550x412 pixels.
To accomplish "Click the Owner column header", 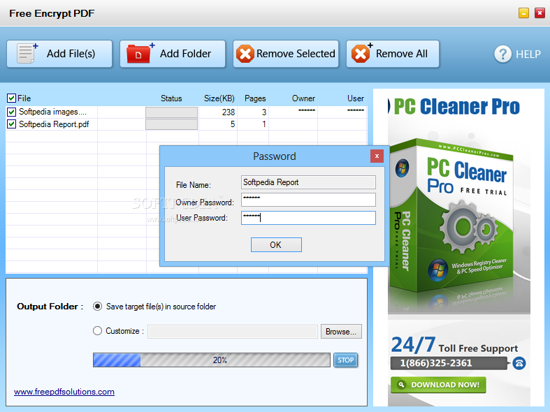I will [x=303, y=98].
